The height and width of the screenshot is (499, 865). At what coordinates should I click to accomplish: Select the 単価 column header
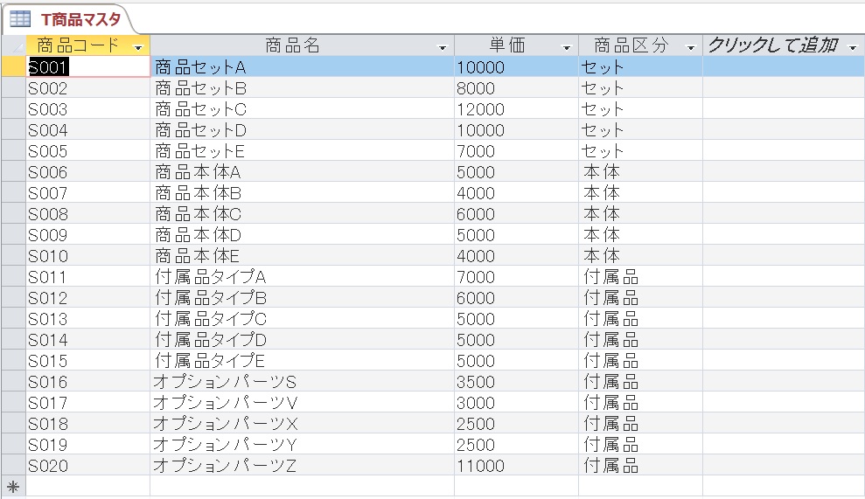[x=507, y=46]
